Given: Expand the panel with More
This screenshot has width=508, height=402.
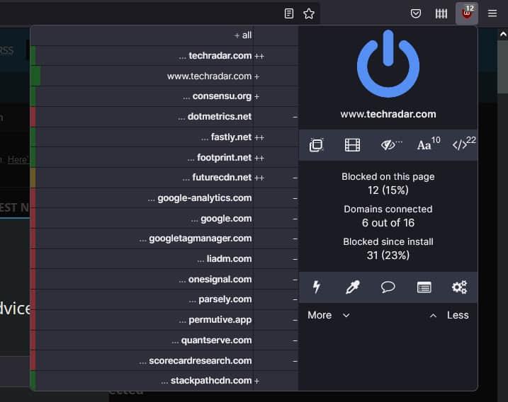Looking at the screenshot, I should pos(328,315).
